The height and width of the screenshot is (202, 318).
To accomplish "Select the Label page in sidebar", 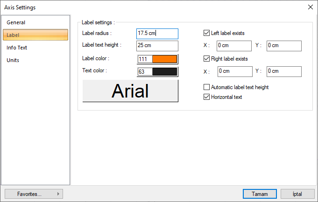I will [x=35, y=35].
